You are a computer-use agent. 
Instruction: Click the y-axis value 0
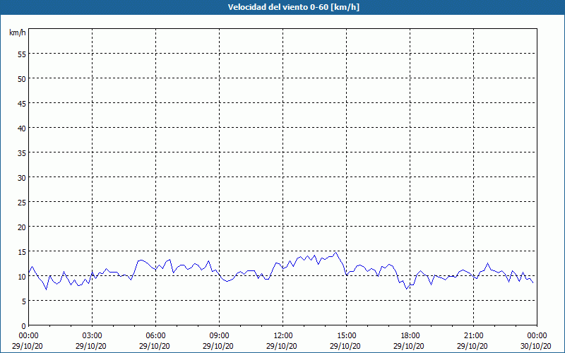(x=24, y=326)
